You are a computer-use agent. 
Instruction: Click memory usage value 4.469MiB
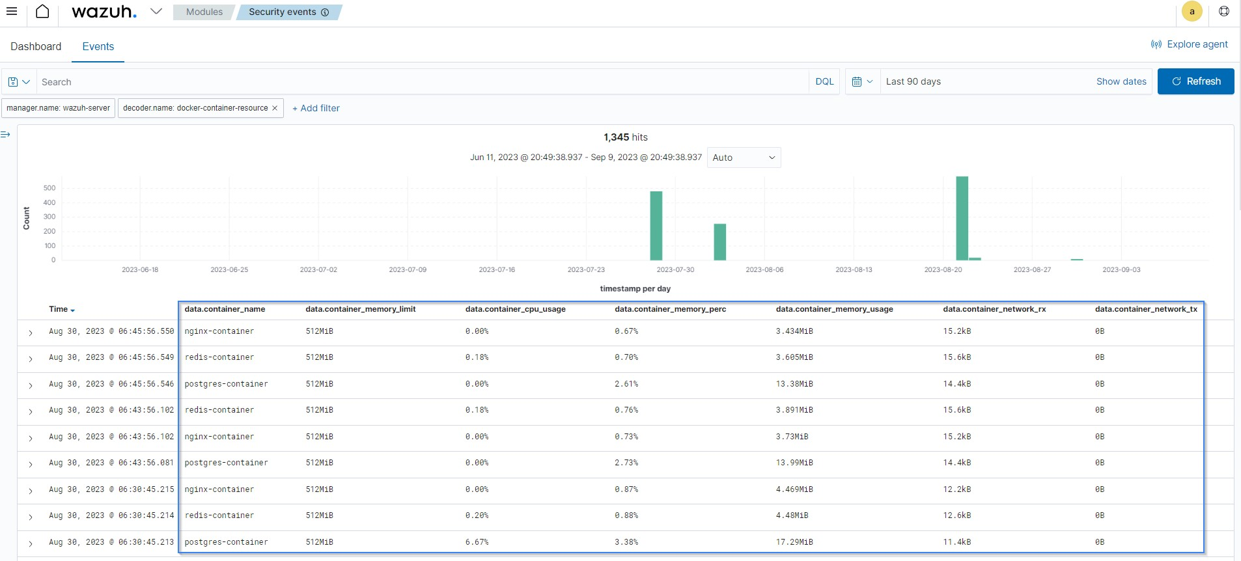coord(794,489)
